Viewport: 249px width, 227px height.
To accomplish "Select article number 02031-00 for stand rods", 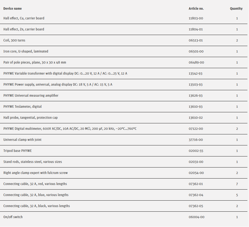I will pos(196,162).
